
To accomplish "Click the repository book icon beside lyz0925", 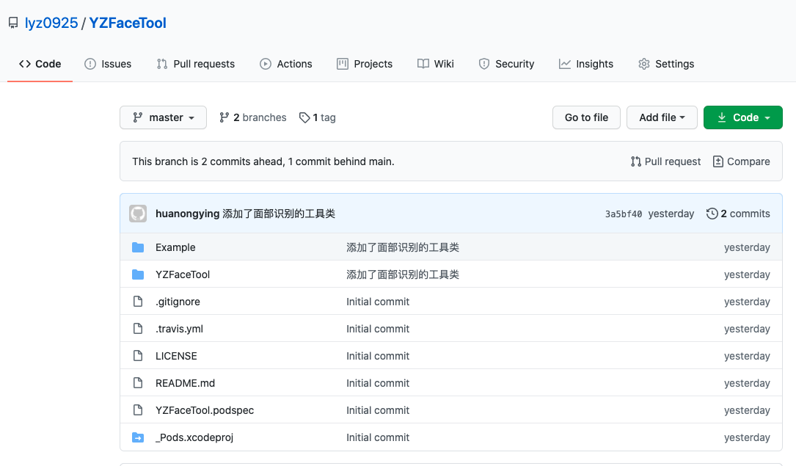I will tap(13, 23).
